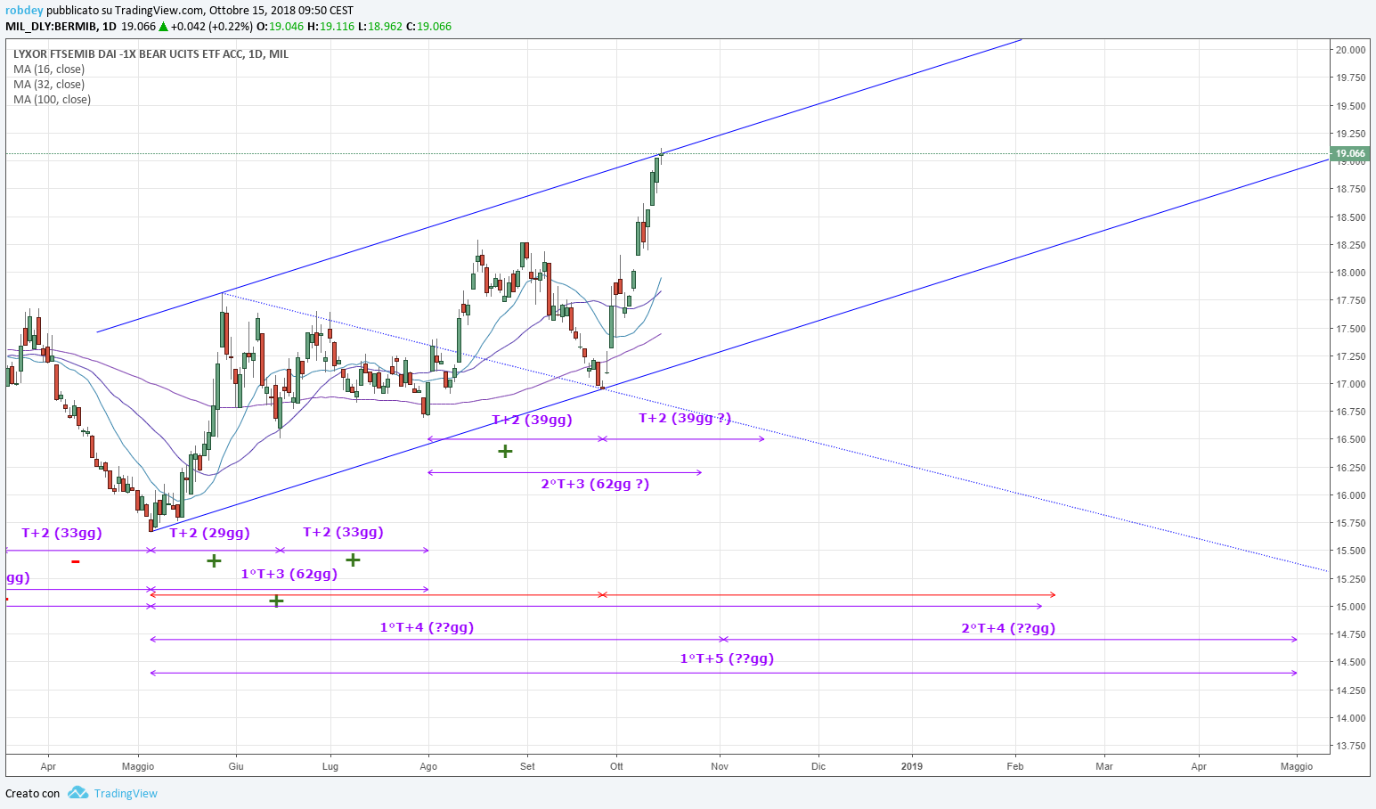Click the Giu month label on time axis
Viewport: 1376px width, 809px height.
236,766
